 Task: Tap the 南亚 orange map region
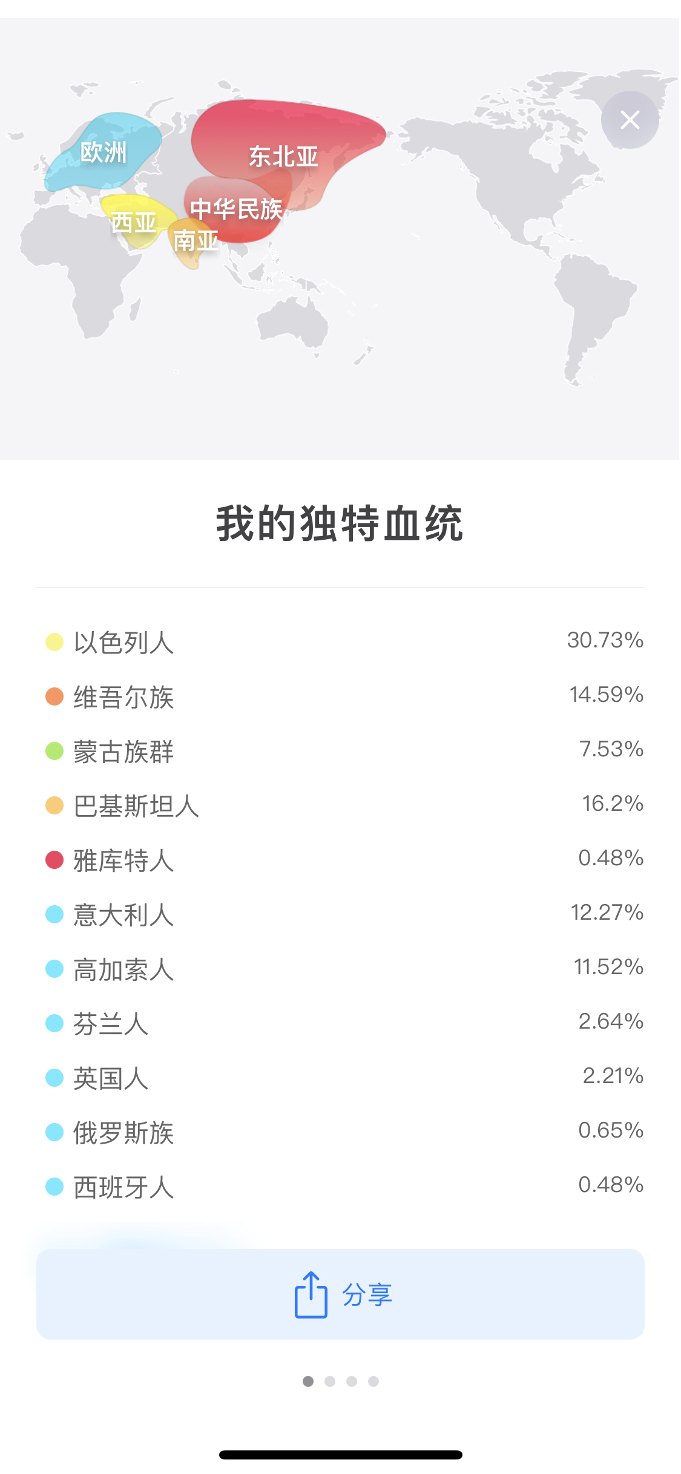(x=195, y=241)
